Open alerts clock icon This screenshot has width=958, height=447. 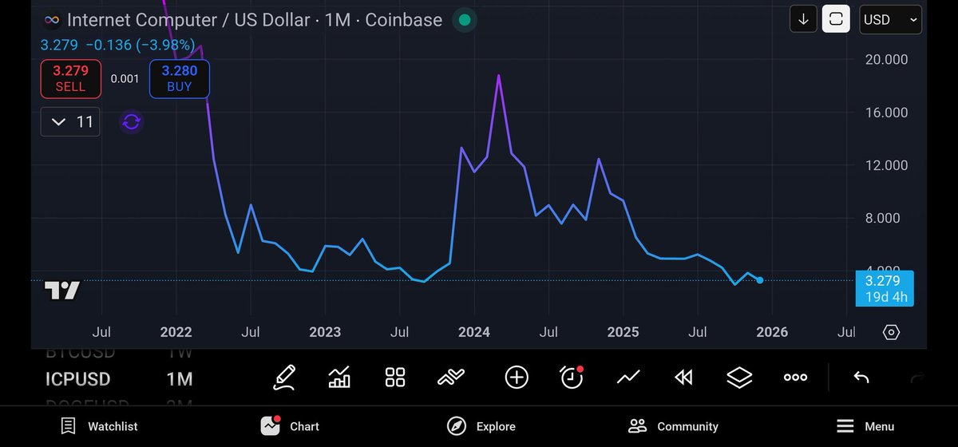[572, 377]
